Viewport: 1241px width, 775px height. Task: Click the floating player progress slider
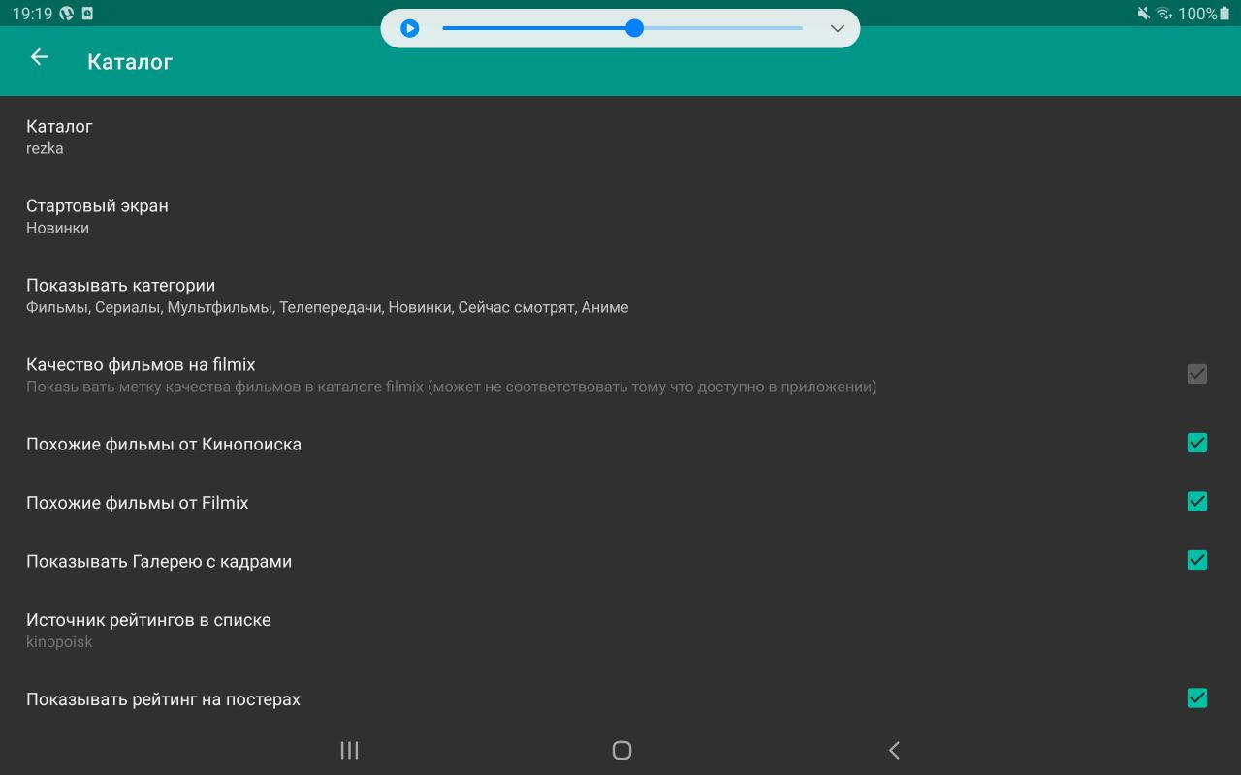tap(622, 28)
